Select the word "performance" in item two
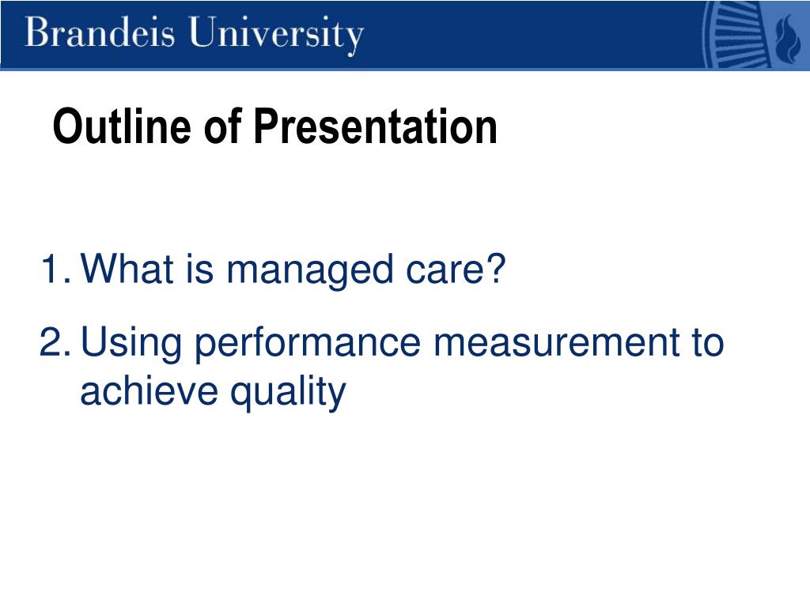Image resolution: width=810 pixels, height=607 pixels. (x=308, y=345)
